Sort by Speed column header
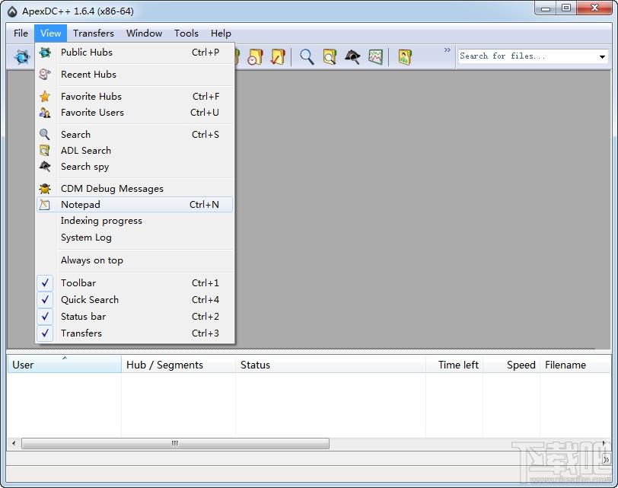This screenshot has height=488, width=618. [x=511, y=364]
